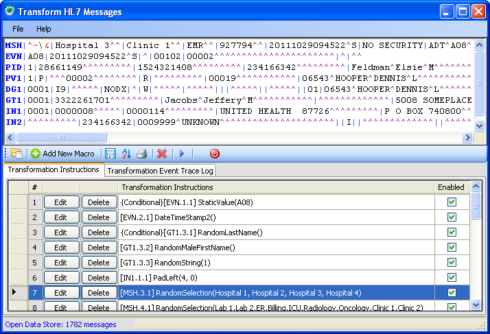Open the File menu
490x334 pixels.
[x=18, y=29]
